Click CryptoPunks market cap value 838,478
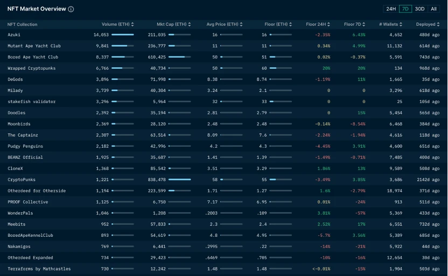 pos(157,180)
